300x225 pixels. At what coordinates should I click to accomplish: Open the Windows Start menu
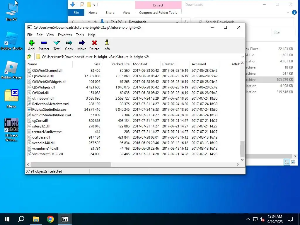coord(7,219)
